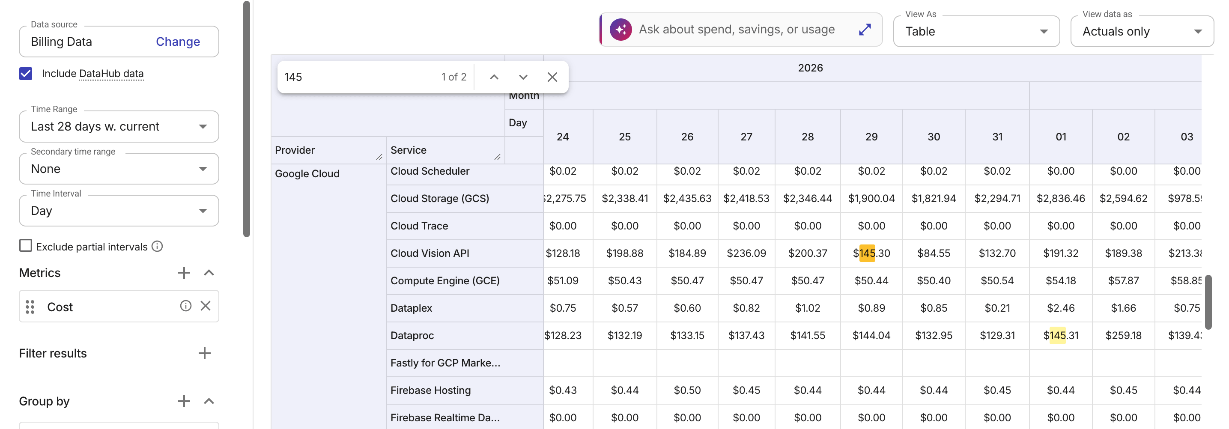Viewport: 1229px width, 429px height.
Task: Click the table vertical scrollbar thumb
Action: coord(1208,301)
